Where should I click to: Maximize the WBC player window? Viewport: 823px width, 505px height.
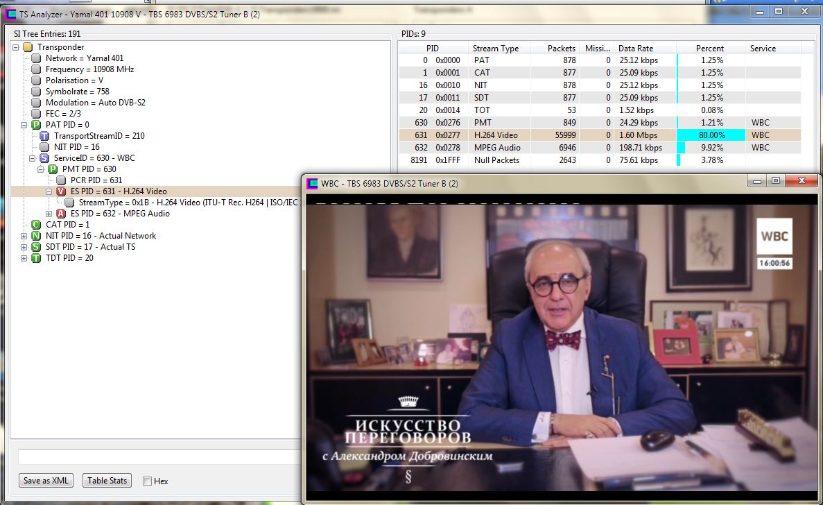[x=776, y=181]
